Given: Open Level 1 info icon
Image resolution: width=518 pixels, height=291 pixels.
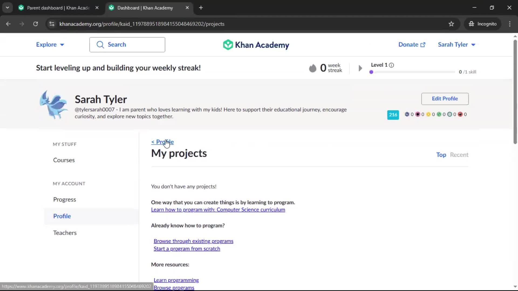Looking at the screenshot, I should (x=391, y=65).
